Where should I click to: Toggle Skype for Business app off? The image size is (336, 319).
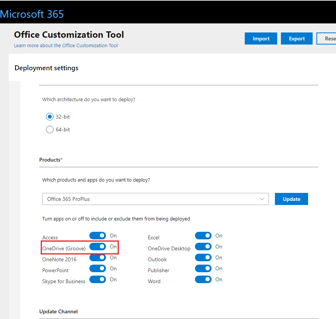[x=98, y=279]
